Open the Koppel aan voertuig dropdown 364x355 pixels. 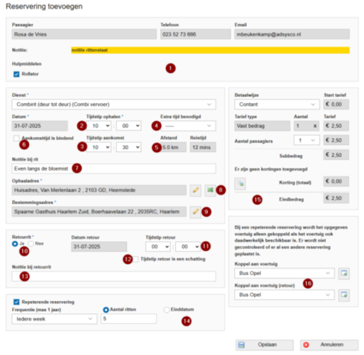[x=285, y=273]
